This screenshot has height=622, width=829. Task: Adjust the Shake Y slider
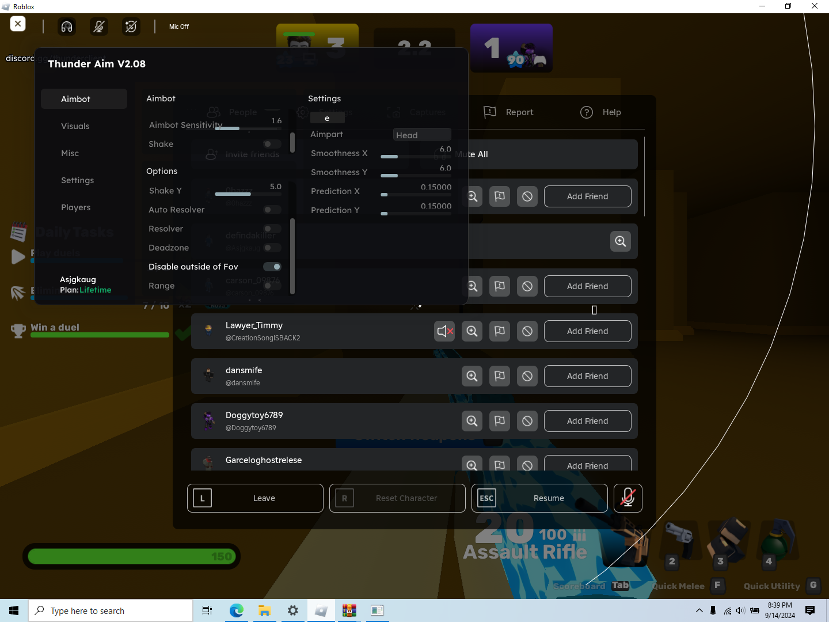248,194
